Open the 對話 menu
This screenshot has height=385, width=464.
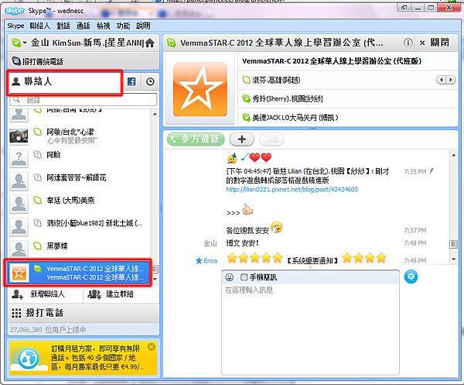click(x=63, y=26)
